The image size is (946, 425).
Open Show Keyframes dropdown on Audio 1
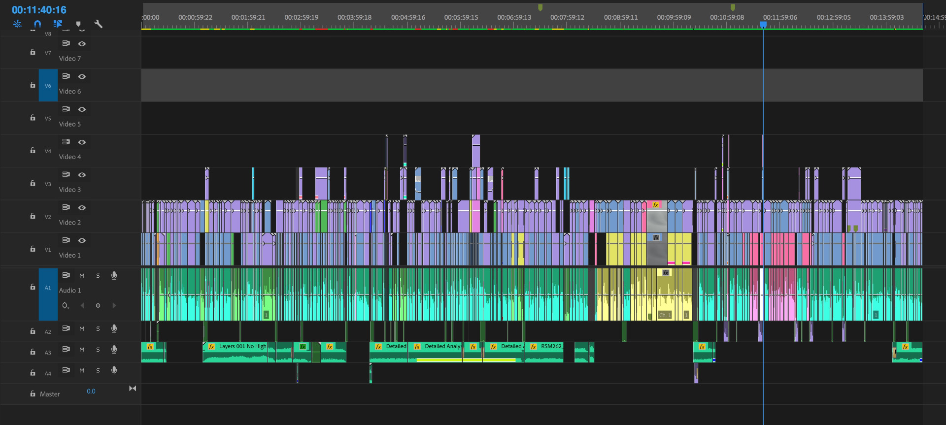coord(66,305)
